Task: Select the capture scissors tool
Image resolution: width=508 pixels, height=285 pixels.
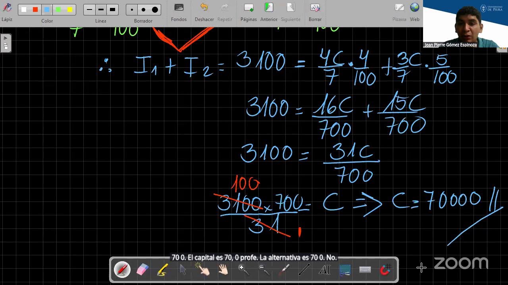Action: [x=345, y=270]
